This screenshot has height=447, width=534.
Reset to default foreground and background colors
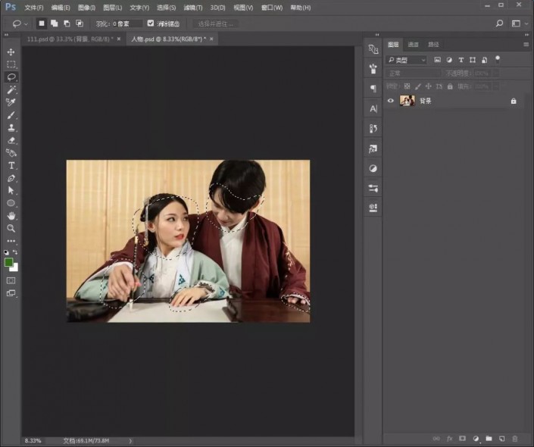[x=7, y=252]
